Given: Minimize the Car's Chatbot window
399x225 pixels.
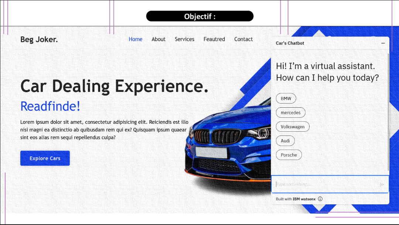Looking at the screenshot, I should point(383,43).
